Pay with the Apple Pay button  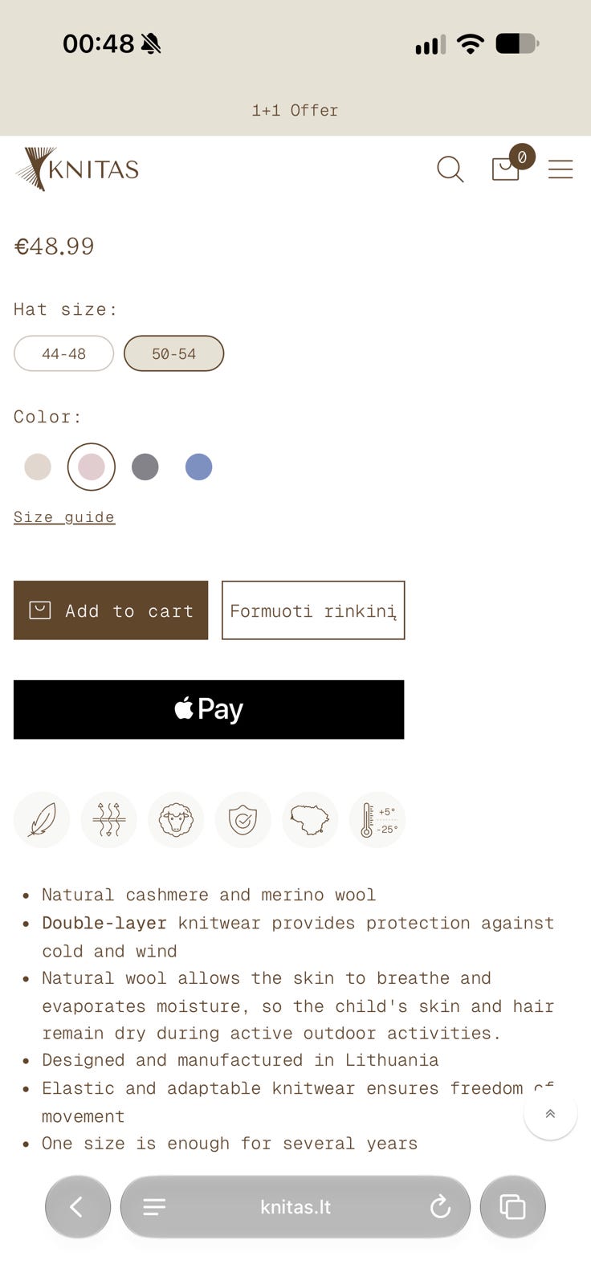point(209,709)
